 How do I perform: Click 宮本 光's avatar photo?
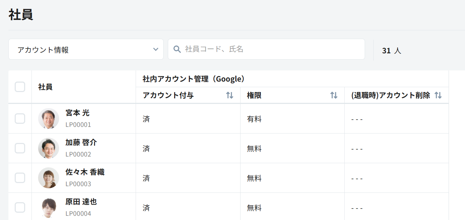49,119
